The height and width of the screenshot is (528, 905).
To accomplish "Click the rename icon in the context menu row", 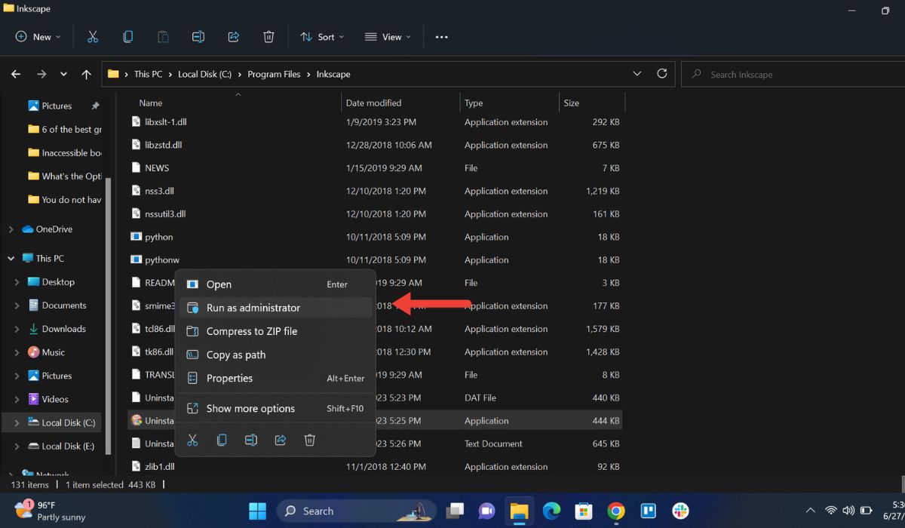I will 251,440.
